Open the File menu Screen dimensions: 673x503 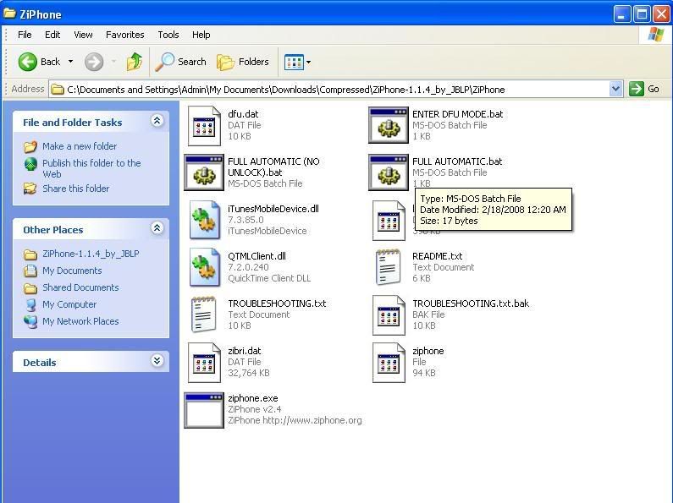point(25,35)
